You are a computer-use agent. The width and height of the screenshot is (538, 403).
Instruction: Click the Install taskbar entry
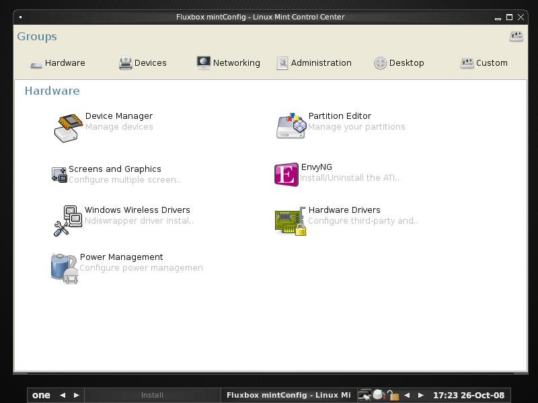click(152, 396)
